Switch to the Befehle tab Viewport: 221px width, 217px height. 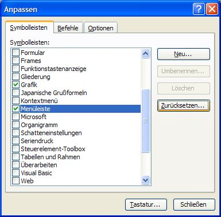[x=68, y=28]
